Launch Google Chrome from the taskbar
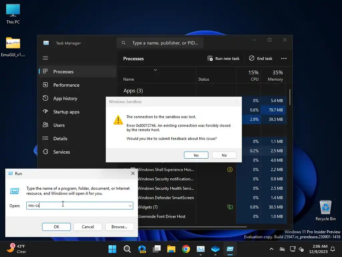The width and height of the screenshot is (342, 257). click(186, 249)
